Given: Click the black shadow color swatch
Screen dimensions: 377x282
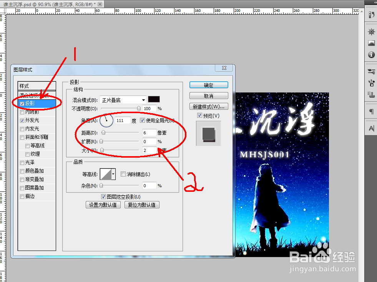Looking at the screenshot, I should click(x=154, y=99).
